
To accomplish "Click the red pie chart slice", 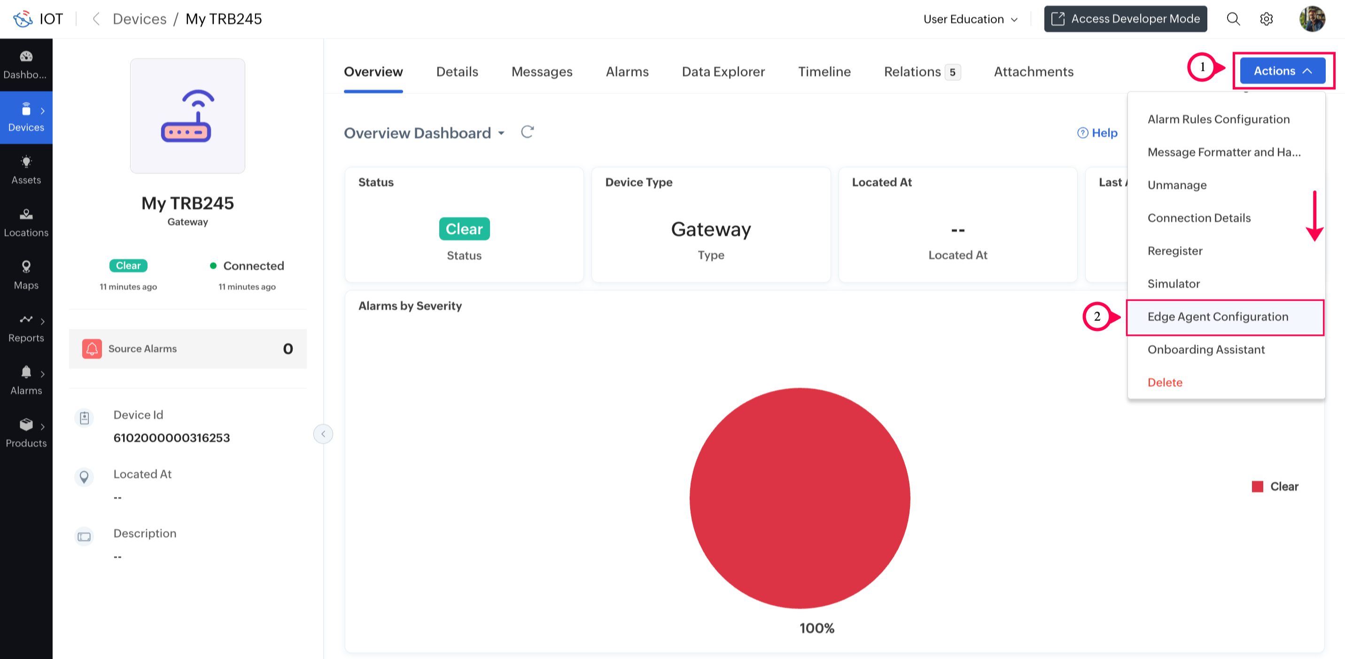I will pyautogui.click(x=800, y=498).
